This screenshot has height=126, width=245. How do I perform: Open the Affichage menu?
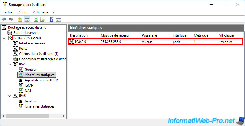tap(41, 12)
